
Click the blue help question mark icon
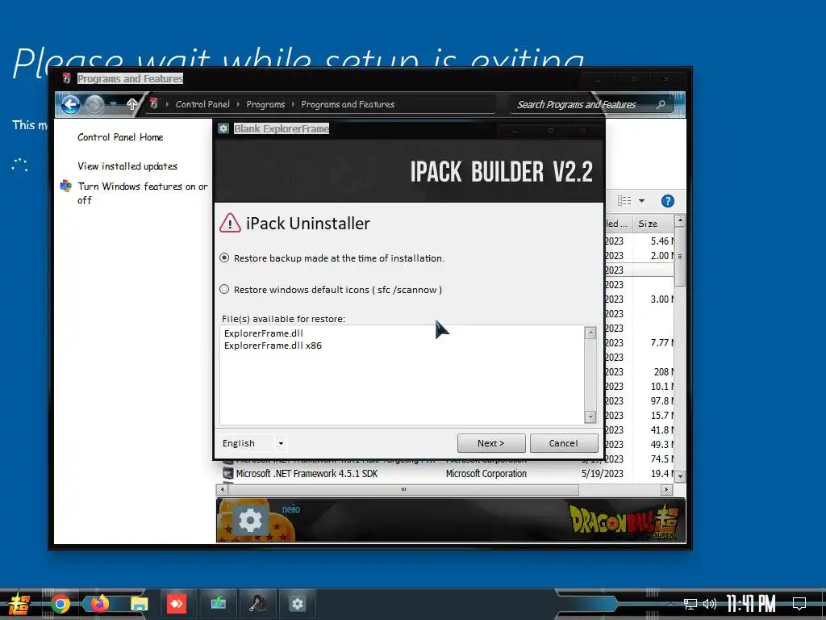click(x=667, y=201)
